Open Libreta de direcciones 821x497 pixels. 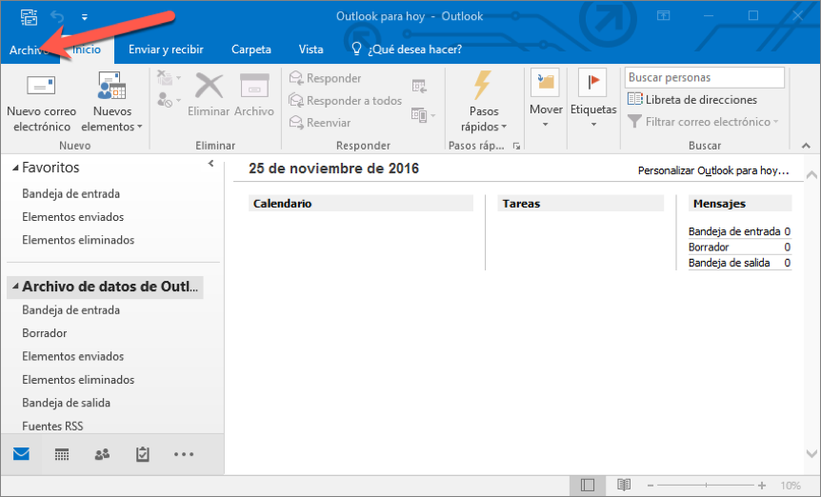(692, 99)
